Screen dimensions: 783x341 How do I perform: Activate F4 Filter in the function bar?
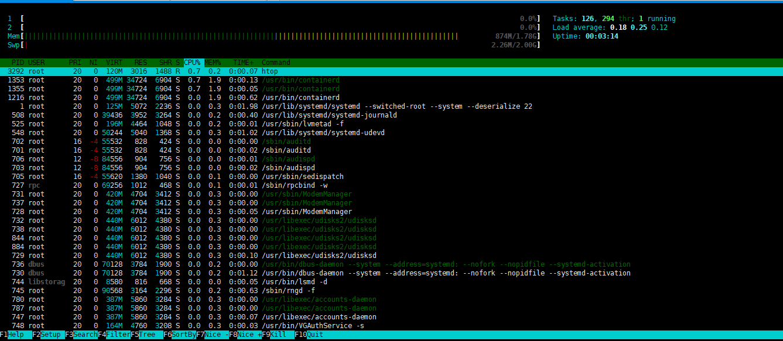[114, 335]
